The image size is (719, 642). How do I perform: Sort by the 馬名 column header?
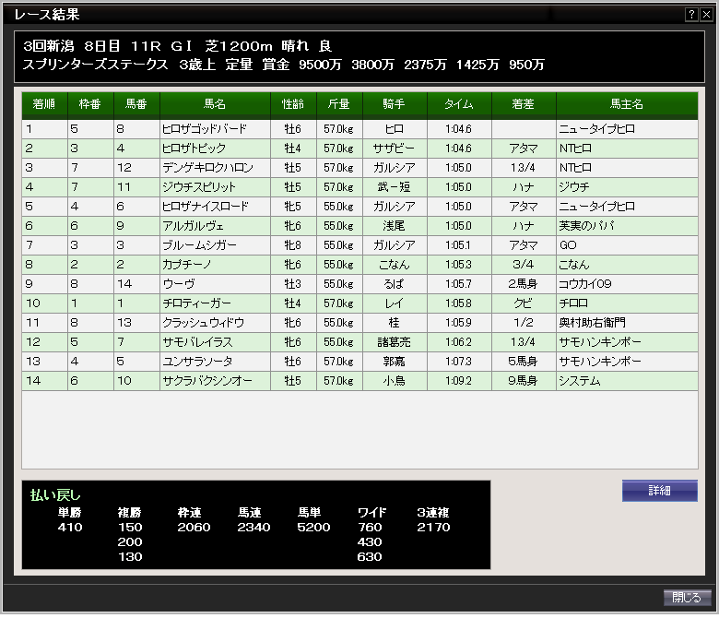point(215,105)
